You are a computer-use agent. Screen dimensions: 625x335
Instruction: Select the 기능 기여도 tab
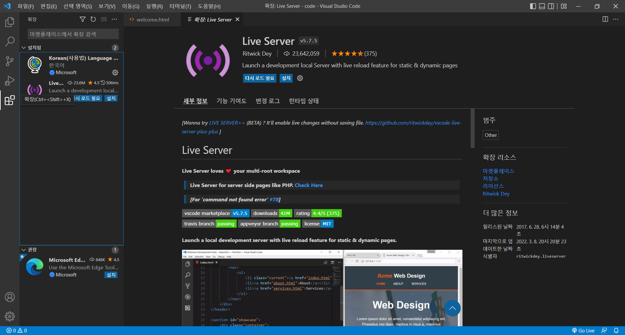[231, 101]
